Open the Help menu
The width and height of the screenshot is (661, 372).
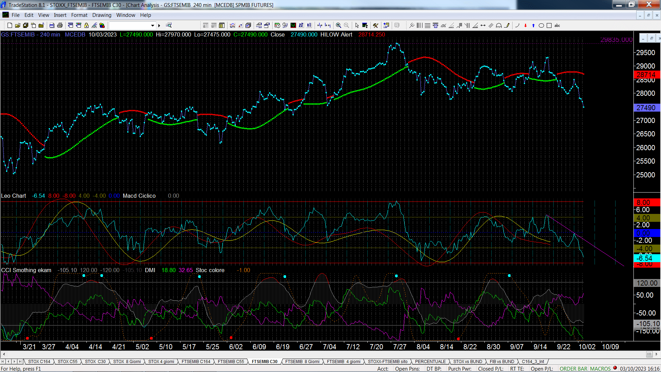145,15
